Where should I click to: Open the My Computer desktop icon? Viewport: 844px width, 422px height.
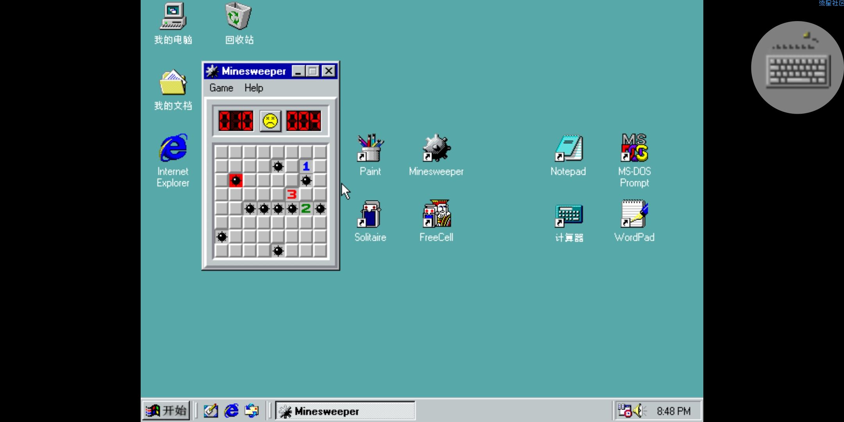[x=173, y=23]
